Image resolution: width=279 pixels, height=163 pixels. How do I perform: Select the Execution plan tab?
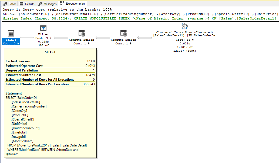72,4
